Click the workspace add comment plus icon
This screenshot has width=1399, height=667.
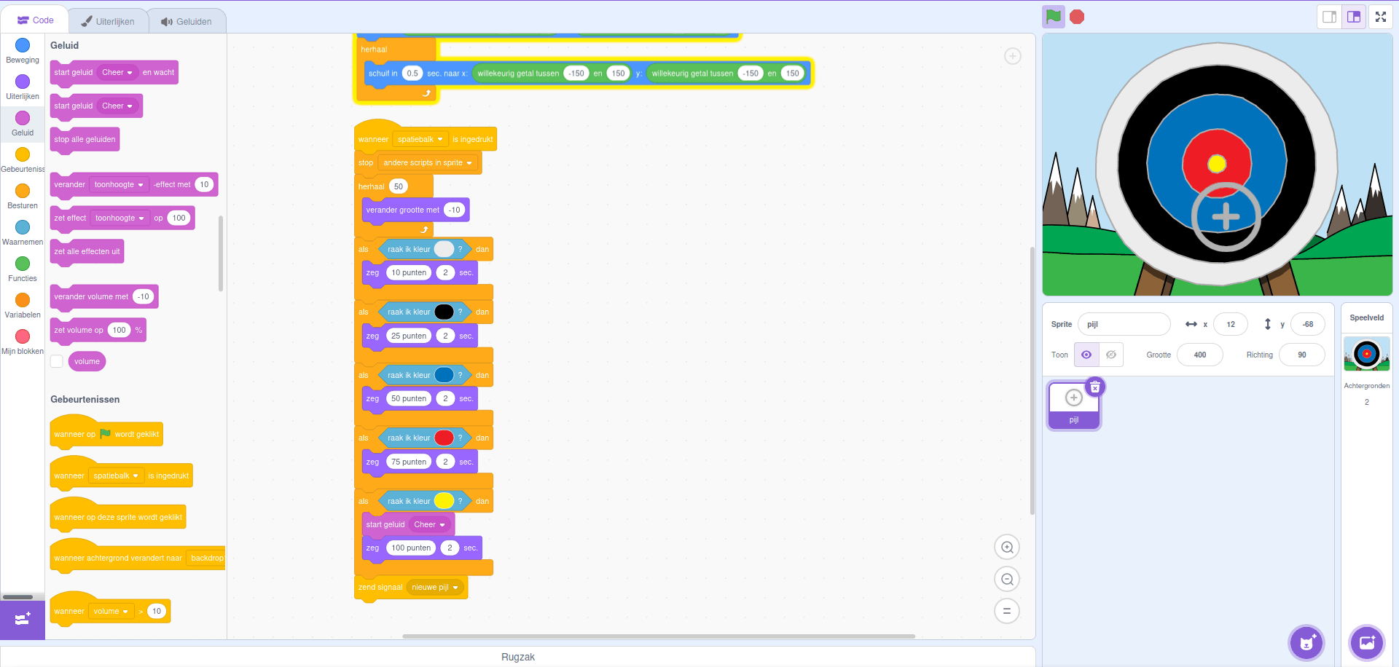point(1013,56)
